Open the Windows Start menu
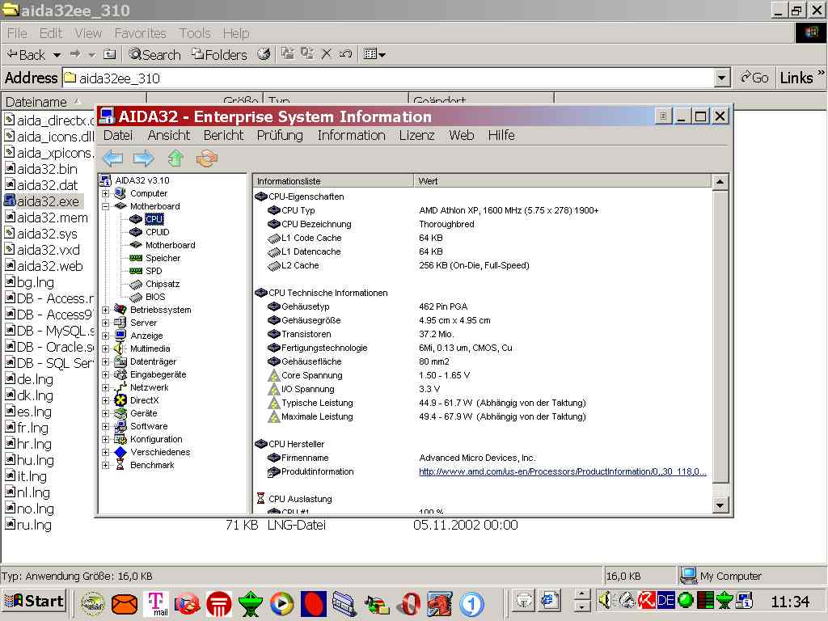The width and height of the screenshot is (828, 621). (x=34, y=602)
